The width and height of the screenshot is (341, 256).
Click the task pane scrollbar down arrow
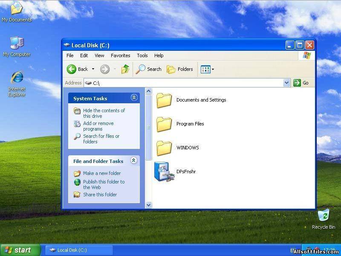[148, 205]
